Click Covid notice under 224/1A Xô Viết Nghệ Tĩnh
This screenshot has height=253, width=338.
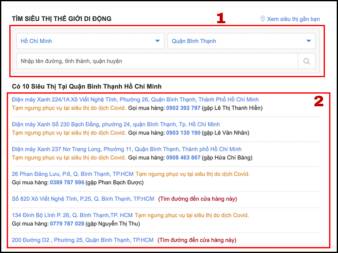69,108
